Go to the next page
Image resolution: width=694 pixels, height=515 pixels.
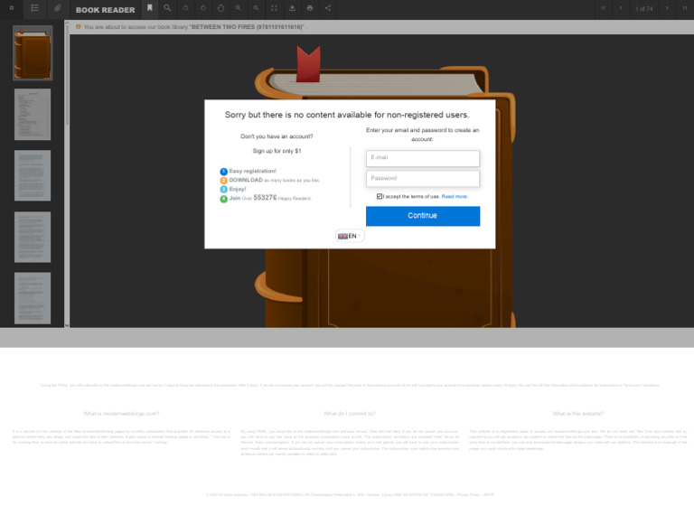(x=667, y=8)
